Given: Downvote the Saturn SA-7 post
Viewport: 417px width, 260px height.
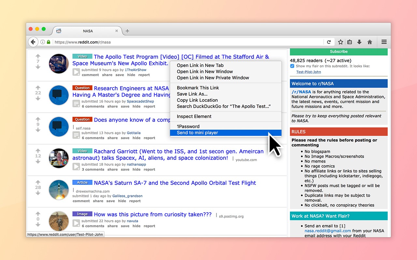Looking at the screenshot, I should [38, 193].
